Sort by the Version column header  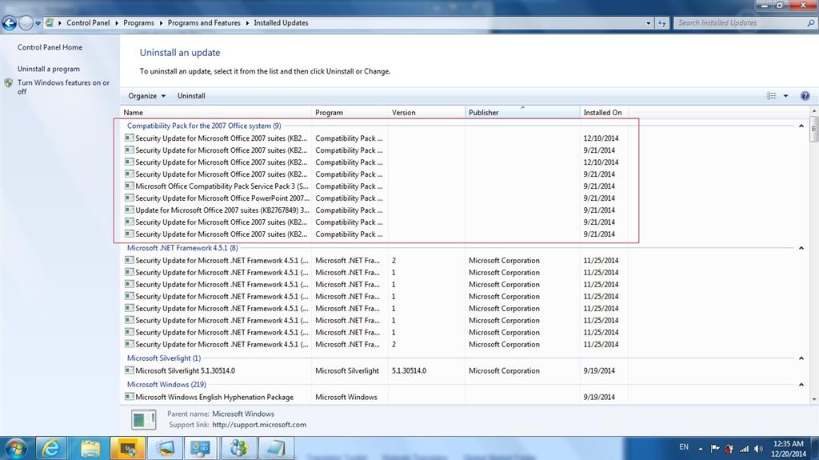(427, 112)
